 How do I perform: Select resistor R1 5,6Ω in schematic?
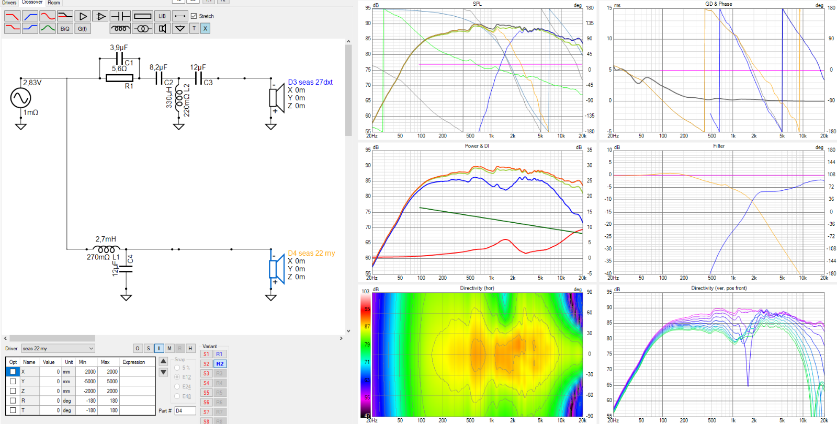coord(119,78)
